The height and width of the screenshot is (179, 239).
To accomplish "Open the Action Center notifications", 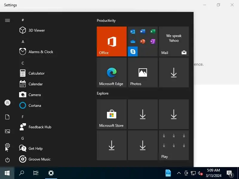I will [x=230, y=173].
